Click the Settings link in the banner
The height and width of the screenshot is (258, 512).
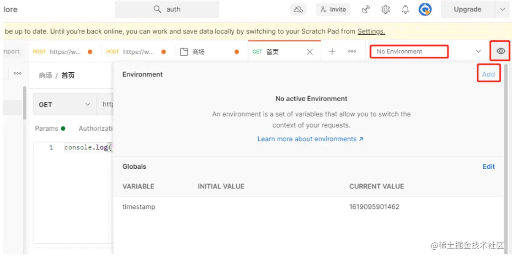tap(371, 32)
